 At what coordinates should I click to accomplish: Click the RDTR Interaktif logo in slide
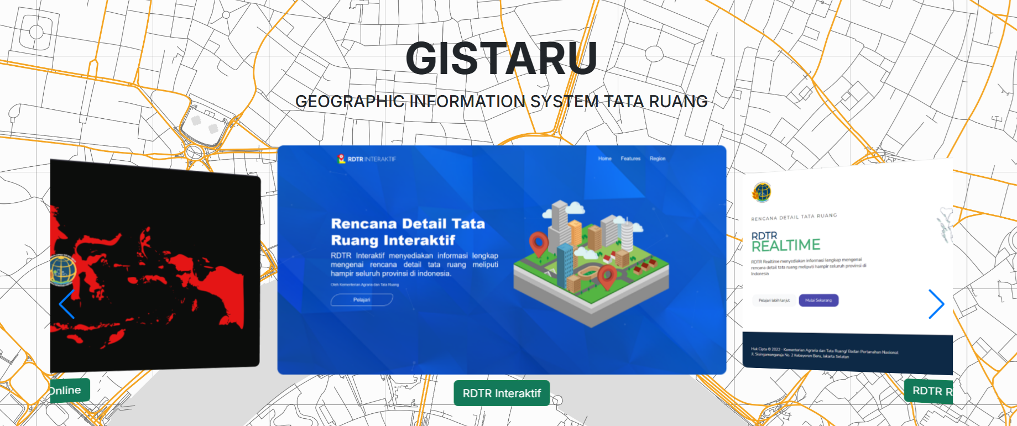click(x=367, y=159)
